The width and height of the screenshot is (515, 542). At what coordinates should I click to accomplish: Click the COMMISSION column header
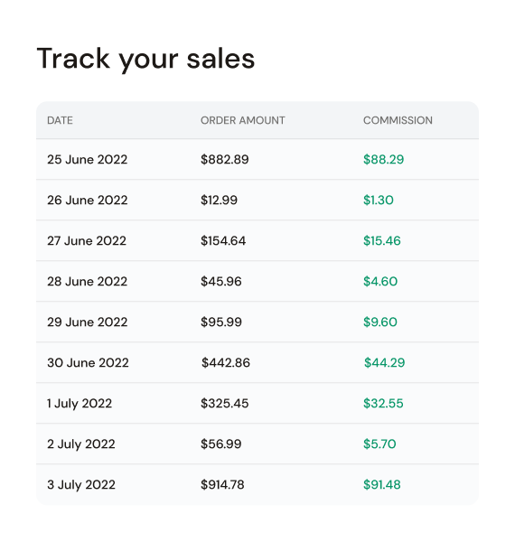pyautogui.click(x=398, y=120)
